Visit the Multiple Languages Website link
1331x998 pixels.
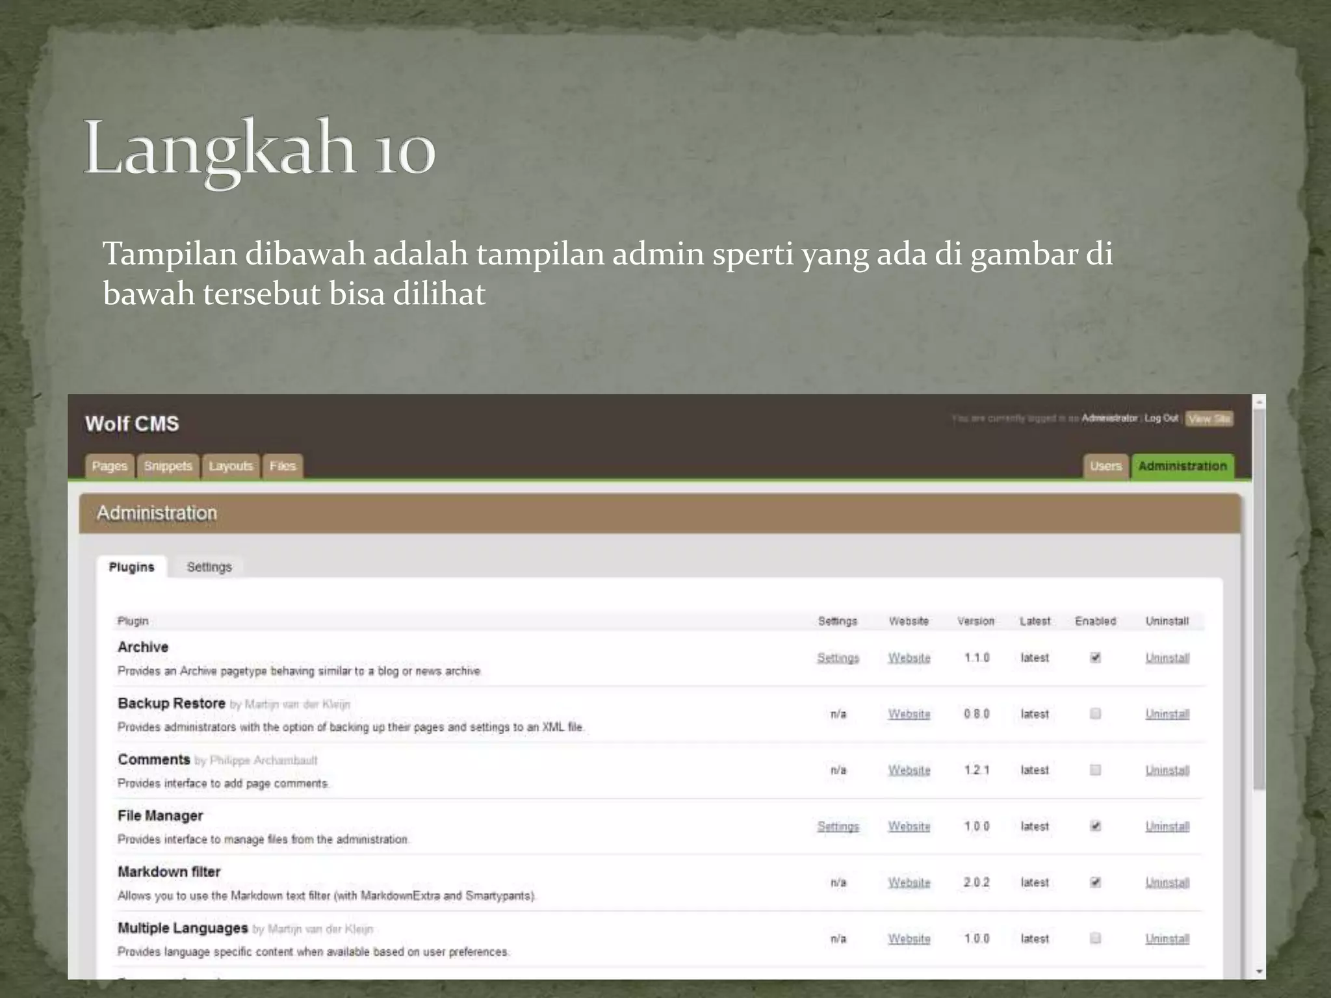point(909,938)
